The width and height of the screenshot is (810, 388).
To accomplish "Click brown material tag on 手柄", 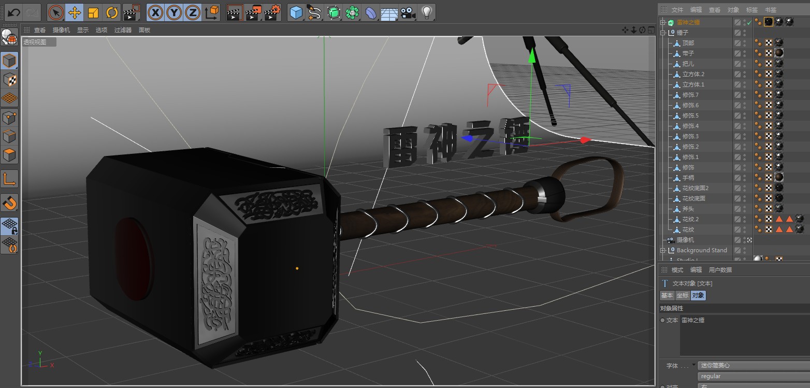I will pos(778,178).
